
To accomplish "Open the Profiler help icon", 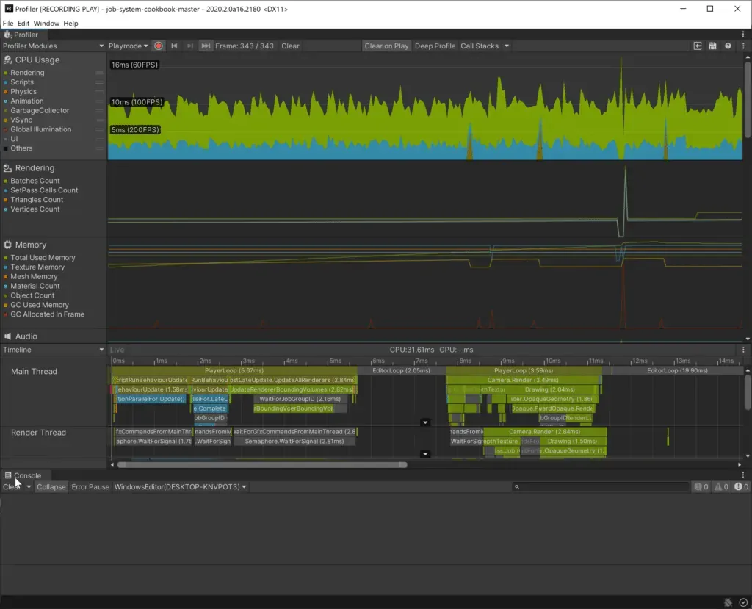I will (x=728, y=46).
